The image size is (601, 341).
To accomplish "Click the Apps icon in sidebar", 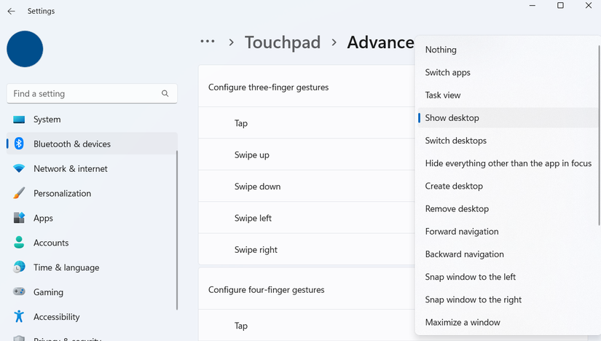I will pyautogui.click(x=19, y=219).
